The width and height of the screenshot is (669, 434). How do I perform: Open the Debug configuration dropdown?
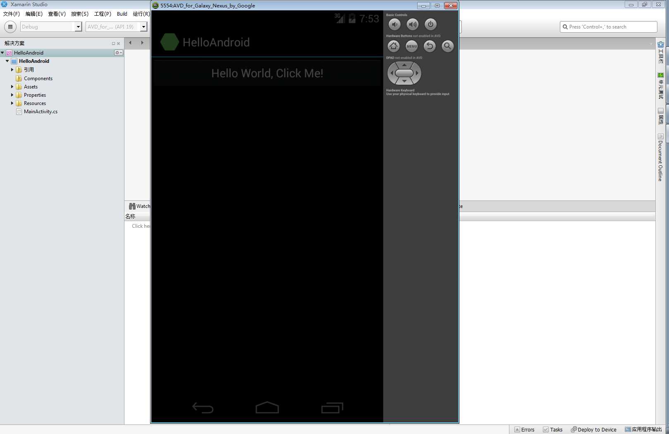pos(51,27)
